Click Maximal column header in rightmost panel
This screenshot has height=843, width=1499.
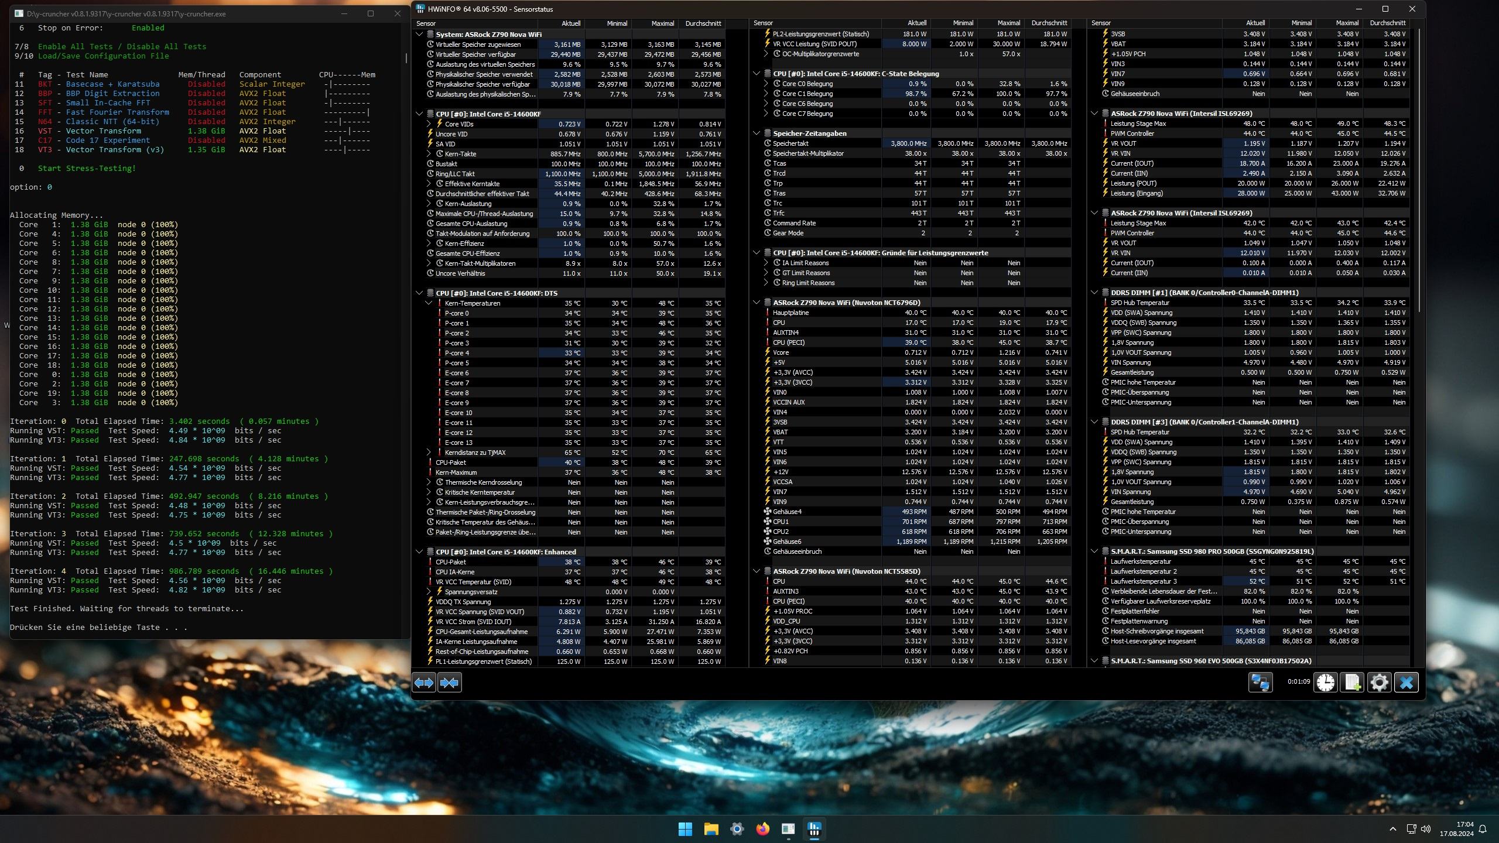[x=1340, y=23]
